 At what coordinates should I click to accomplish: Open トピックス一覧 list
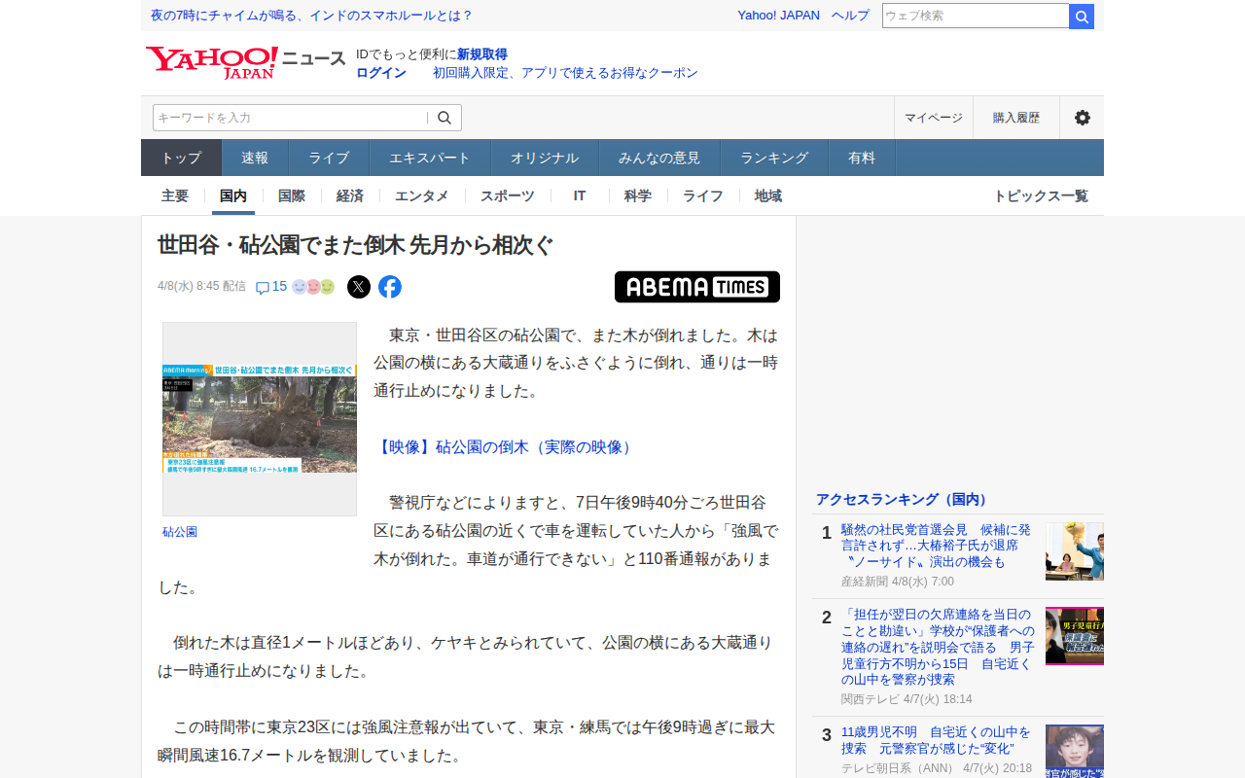point(1041,195)
